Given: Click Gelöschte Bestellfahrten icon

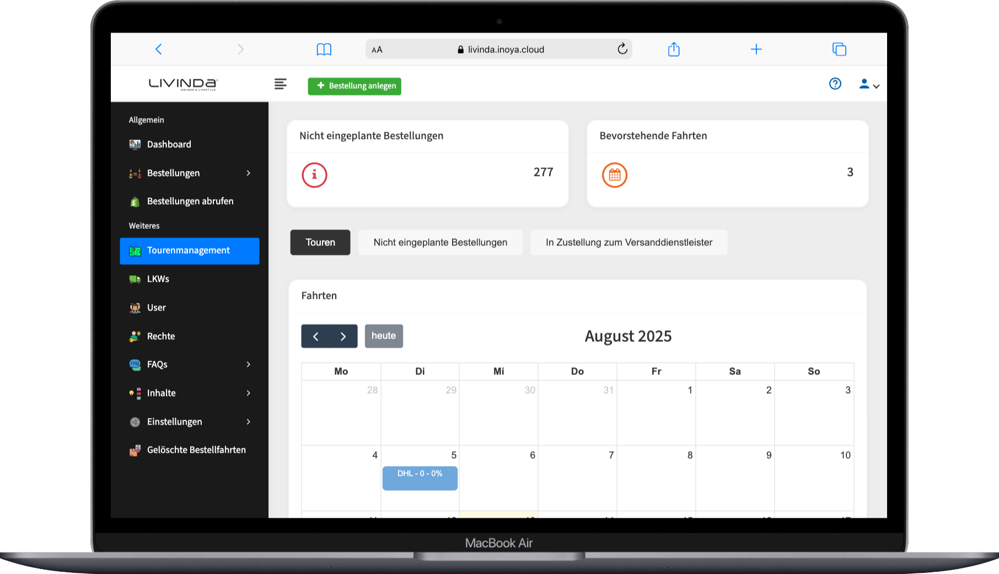Looking at the screenshot, I should pos(135,450).
